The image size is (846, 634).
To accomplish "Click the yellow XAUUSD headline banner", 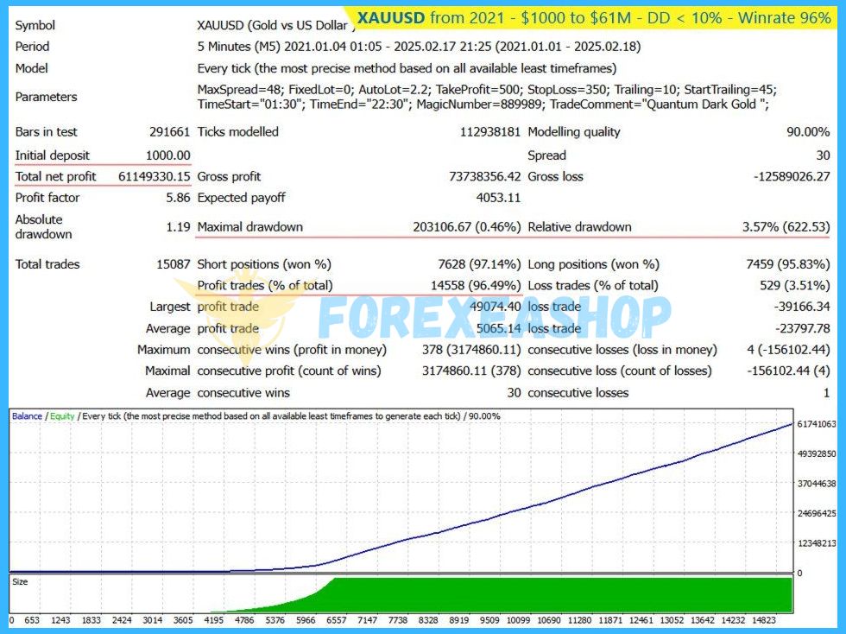I will pyautogui.click(x=594, y=18).
